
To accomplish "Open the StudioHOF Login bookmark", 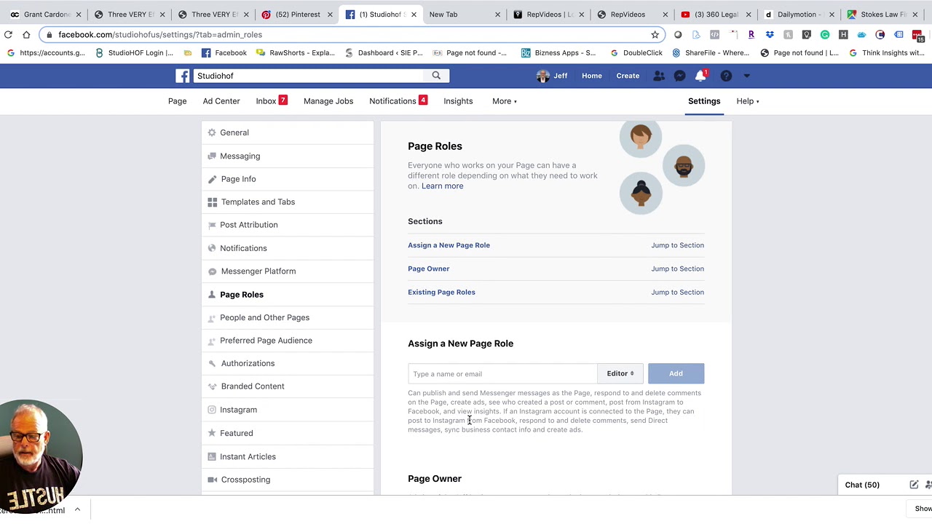I will coord(134,52).
